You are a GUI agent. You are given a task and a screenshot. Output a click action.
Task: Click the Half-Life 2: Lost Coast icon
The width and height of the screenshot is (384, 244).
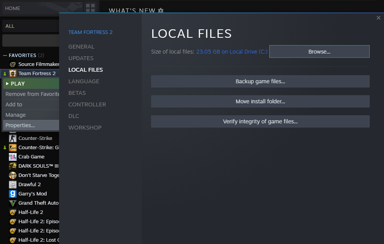coord(13,240)
